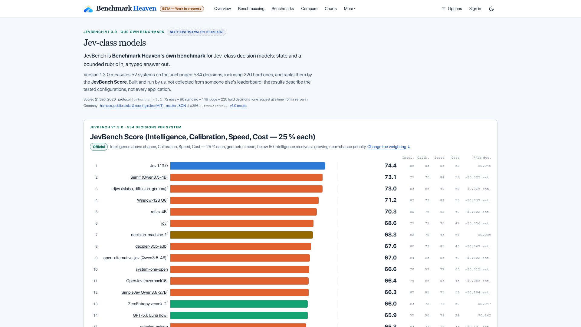Viewport: 581px width, 327px height.
Task: Open the ZeroEntropy zerank-2 model link
Action: (147, 304)
